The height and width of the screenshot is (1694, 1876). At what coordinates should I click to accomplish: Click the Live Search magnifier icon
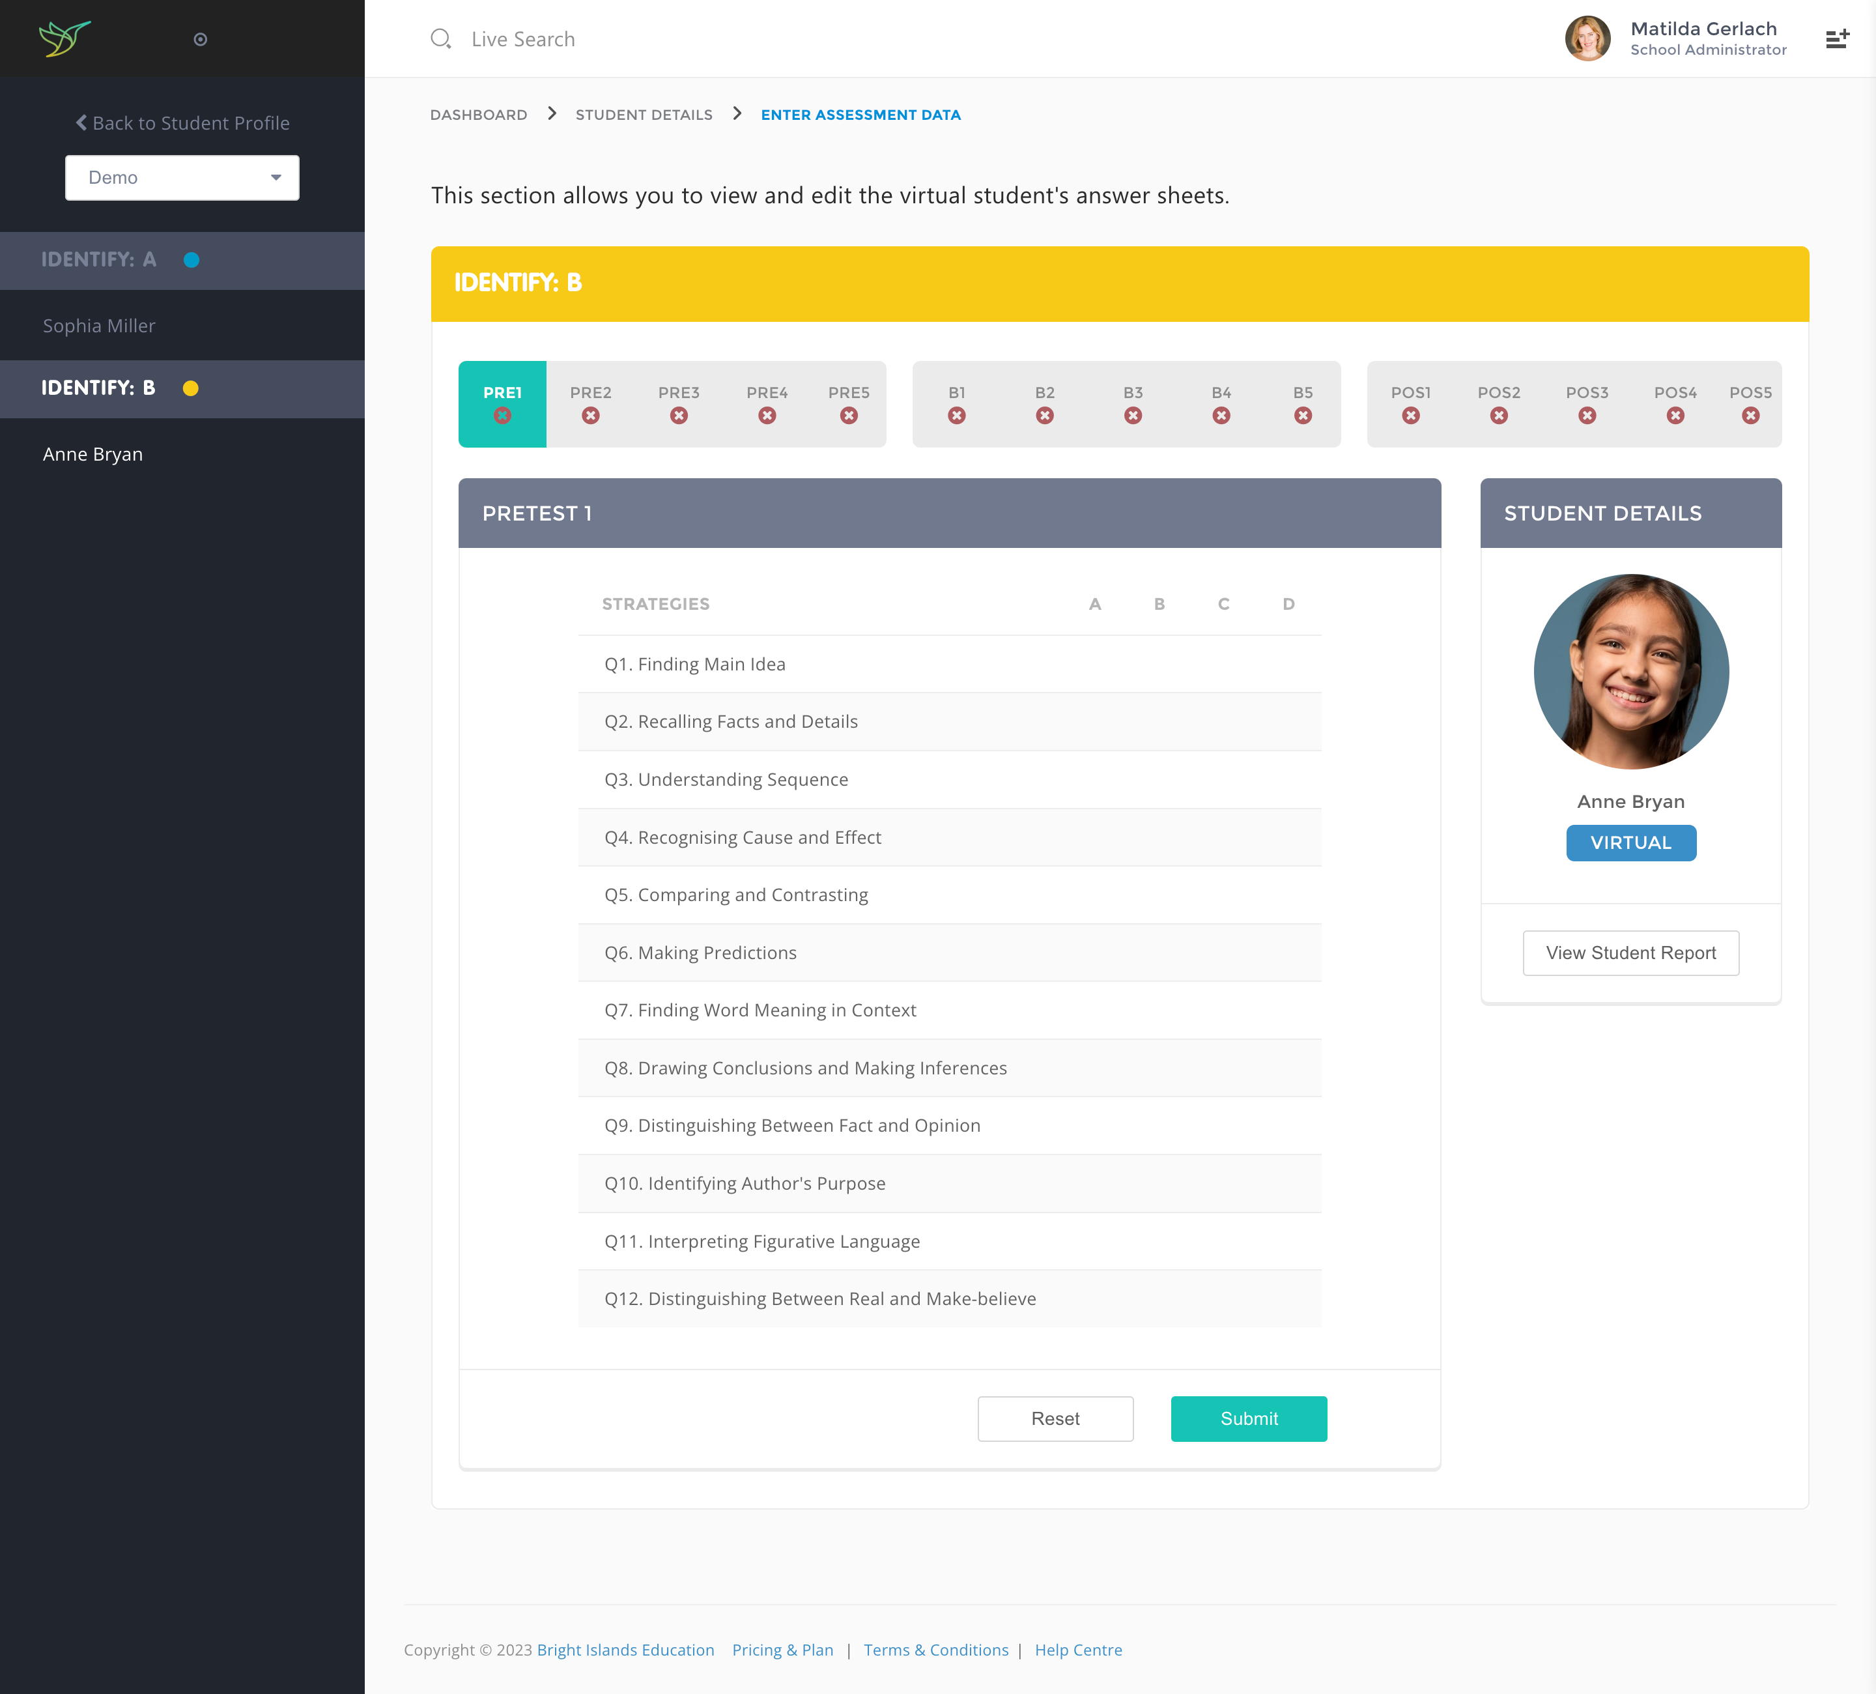440,39
